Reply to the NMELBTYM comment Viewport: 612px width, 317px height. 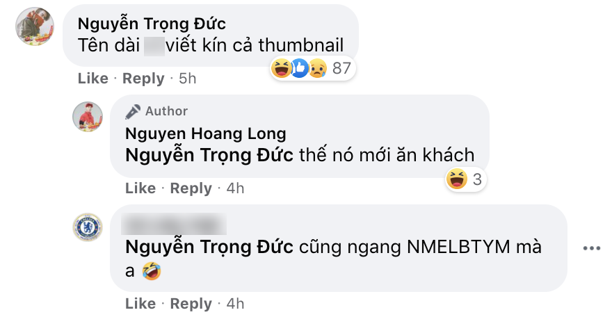pyautogui.click(x=191, y=303)
